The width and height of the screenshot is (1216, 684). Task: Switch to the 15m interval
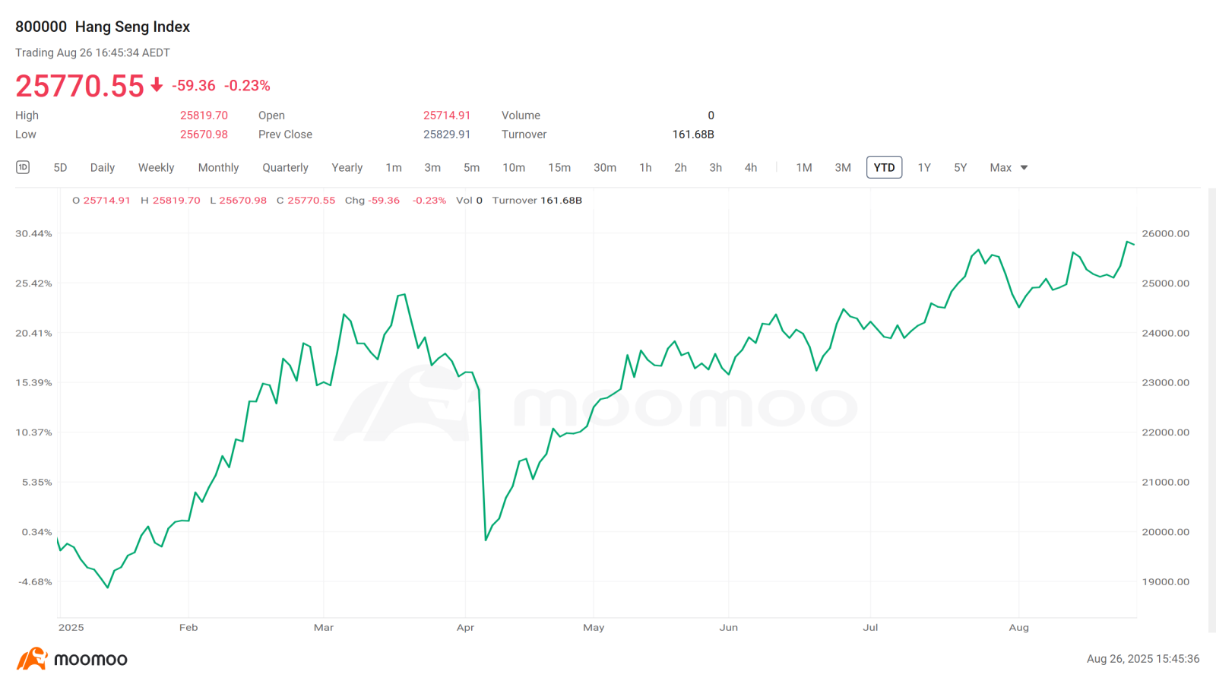click(559, 167)
